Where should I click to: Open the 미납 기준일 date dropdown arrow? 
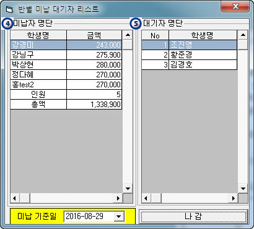[x=119, y=217]
